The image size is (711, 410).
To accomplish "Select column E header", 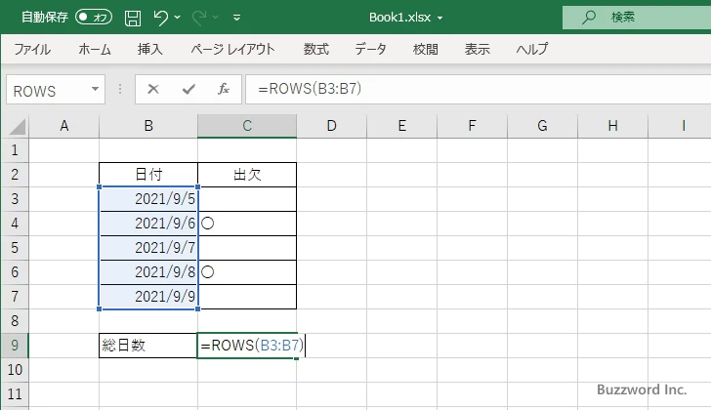I will [401, 126].
